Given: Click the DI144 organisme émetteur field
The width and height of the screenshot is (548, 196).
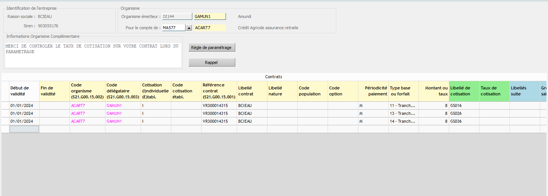Looking at the screenshot, I should coord(177,16).
